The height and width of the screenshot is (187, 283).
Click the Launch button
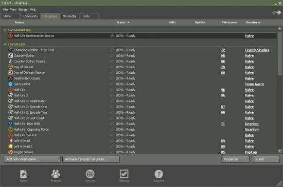(266, 159)
